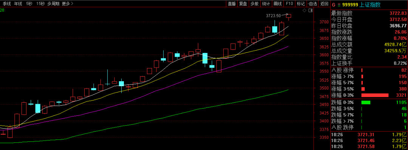
Task: Click the 昨日收盘 value 3696.77
Action: coord(398,26)
